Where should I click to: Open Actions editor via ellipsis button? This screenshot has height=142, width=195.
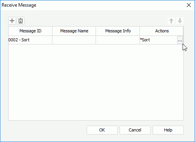tap(180, 40)
